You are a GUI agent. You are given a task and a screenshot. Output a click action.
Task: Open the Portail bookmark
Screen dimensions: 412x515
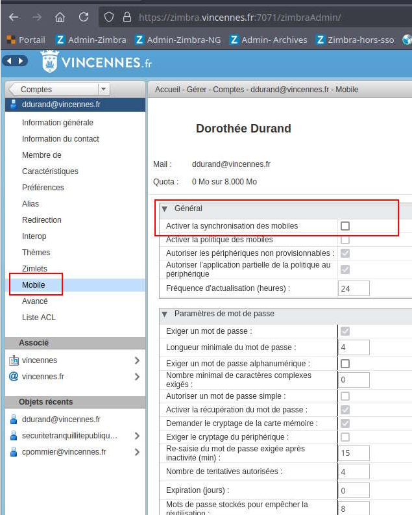pos(26,40)
